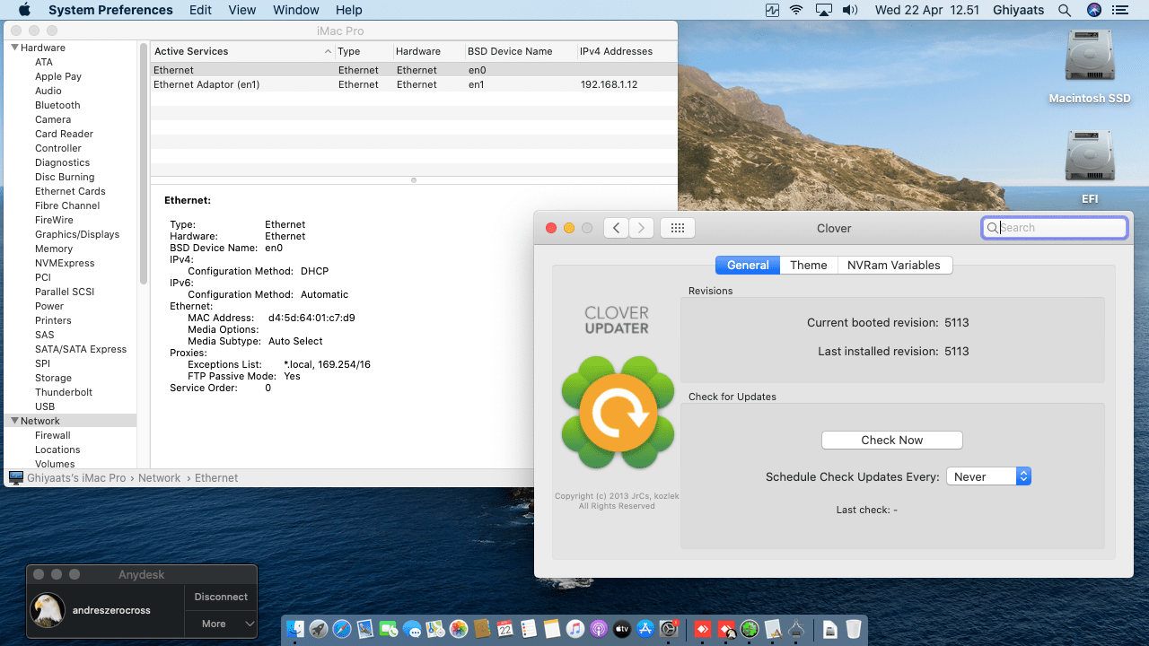Image resolution: width=1149 pixels, height=646 pixels.
Task: Click the Ghiyaats user menu
Action: click(1019, 10)
